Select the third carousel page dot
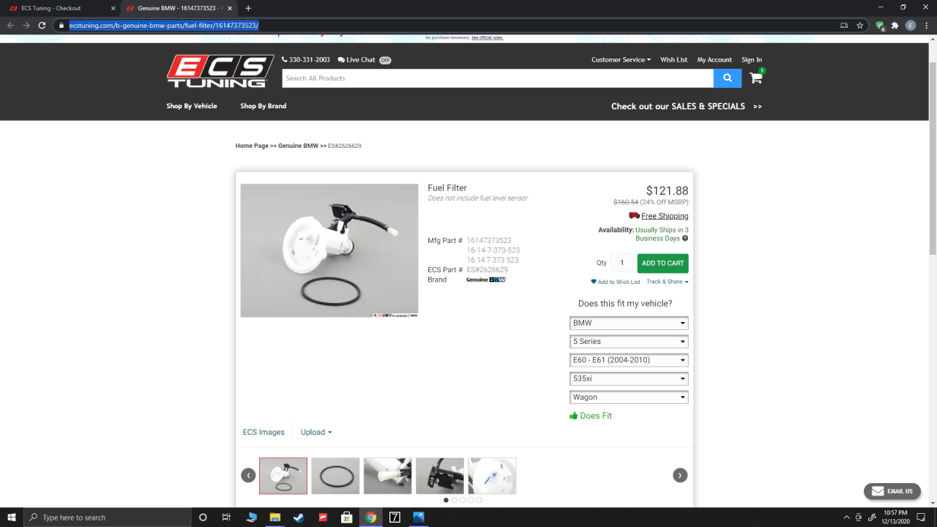 (x=463, y=501)
